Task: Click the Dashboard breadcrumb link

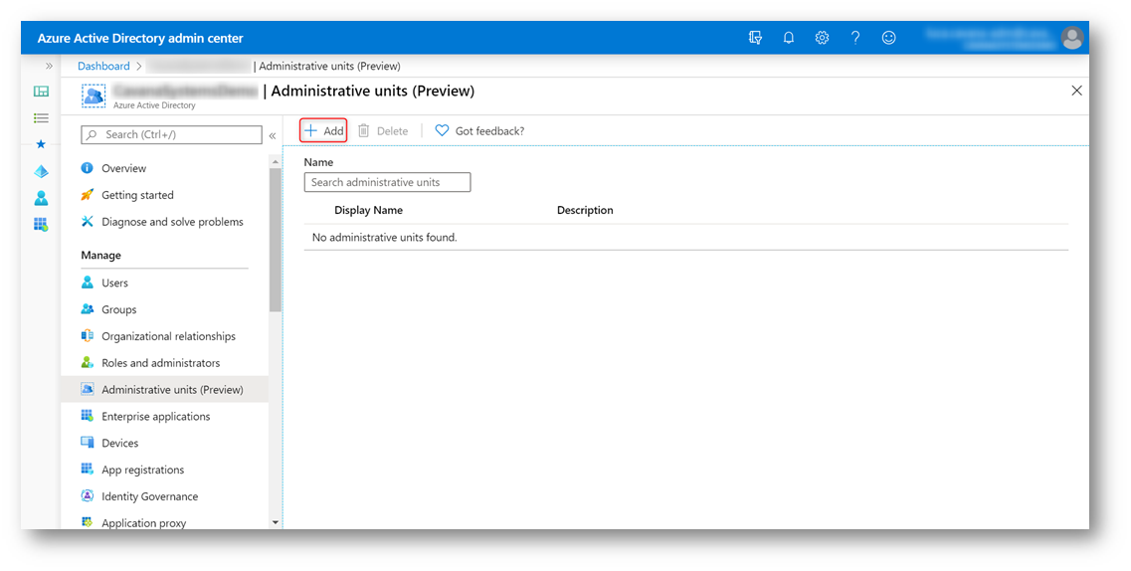Action: coord(103,66)
